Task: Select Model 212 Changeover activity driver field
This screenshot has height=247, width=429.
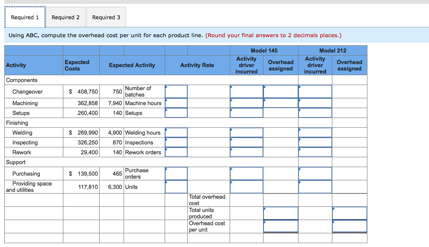Action: (315, 91)
